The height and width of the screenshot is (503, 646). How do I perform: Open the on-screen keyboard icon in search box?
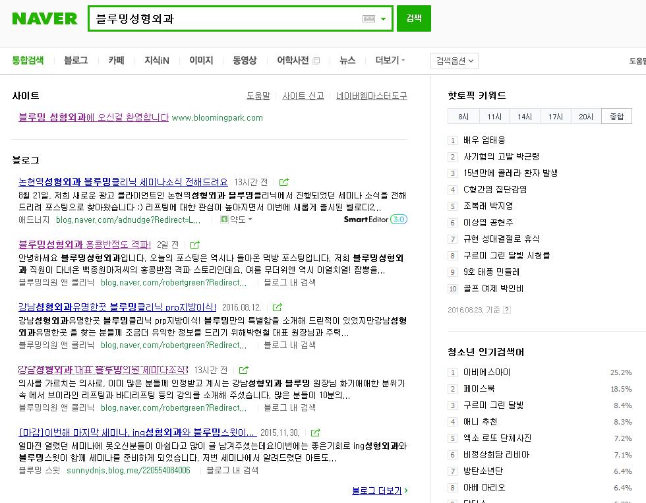click(x=368, y=18)
